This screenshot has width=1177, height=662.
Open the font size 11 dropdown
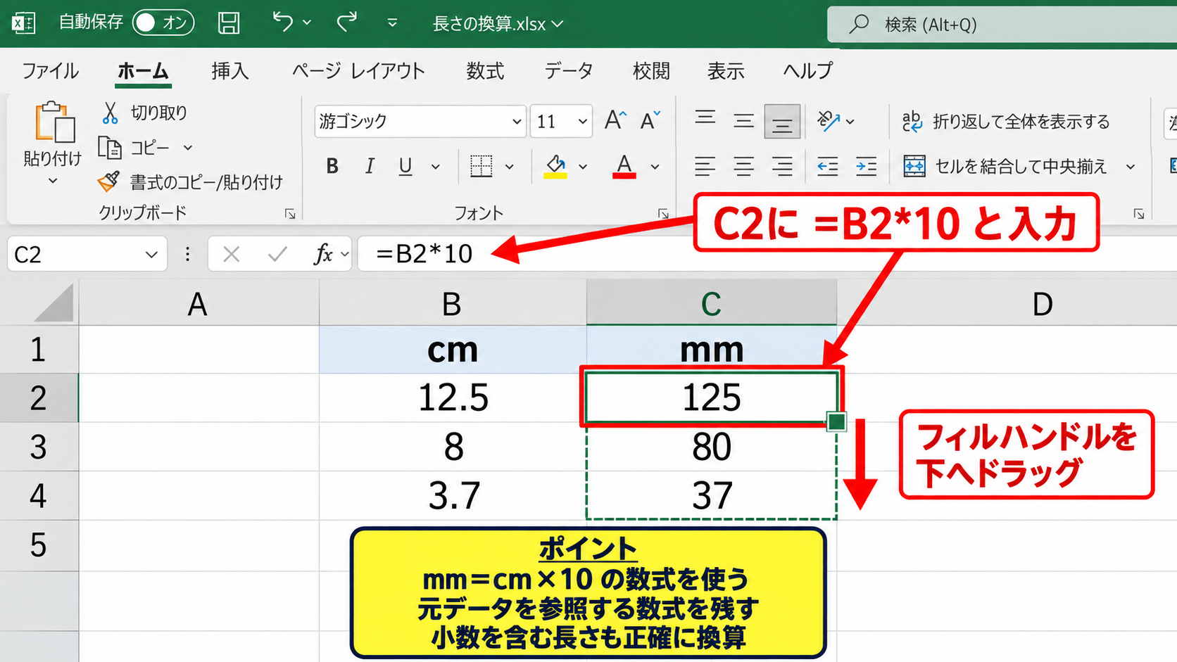point(583,122)
